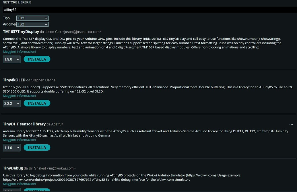
Task: Expand the TinyDebug version selector
Action: tap(12, 190)
